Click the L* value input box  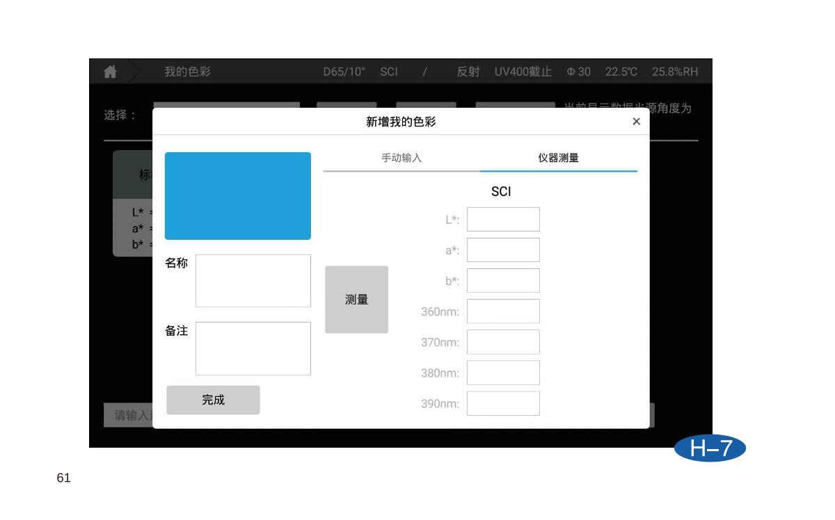503,220
